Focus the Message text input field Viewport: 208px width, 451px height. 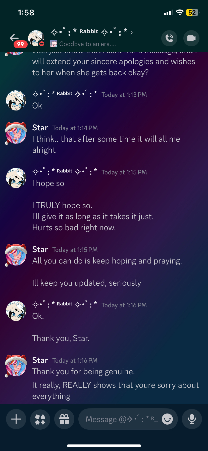point(123,419)
